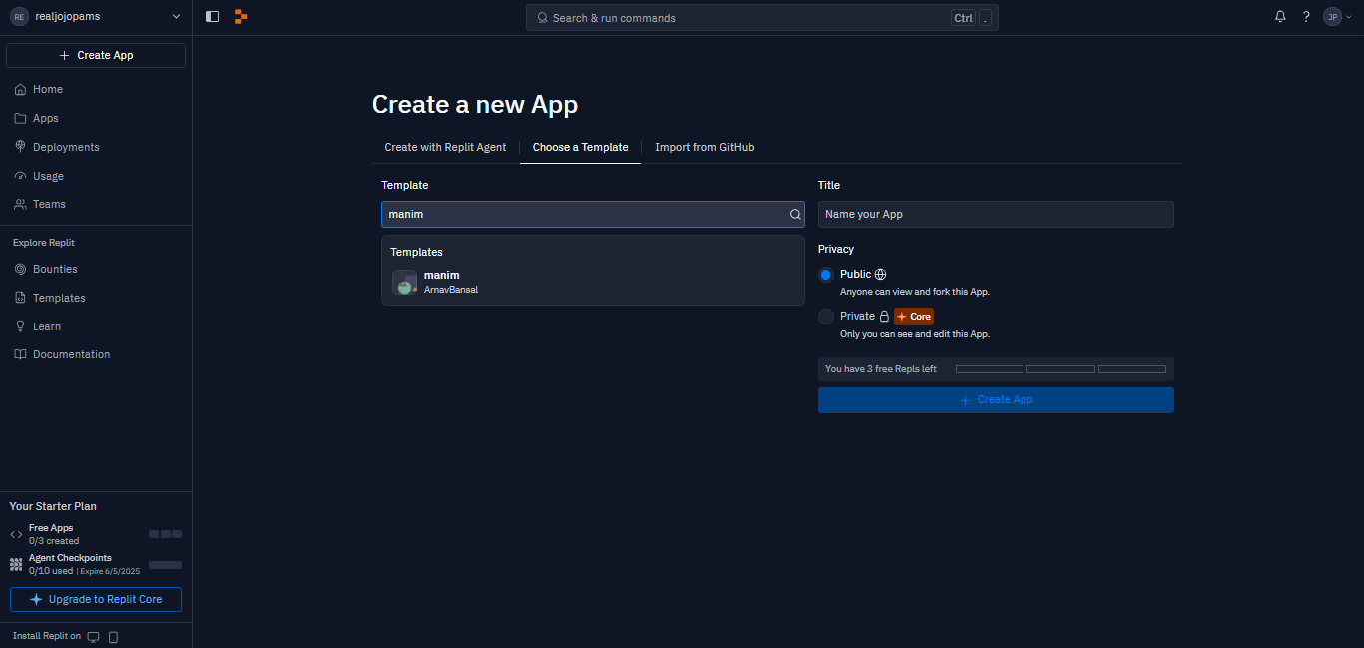Screen dimensions: 1364x648
Task: Click the Replit logo in the top bar
Action: 241,16
